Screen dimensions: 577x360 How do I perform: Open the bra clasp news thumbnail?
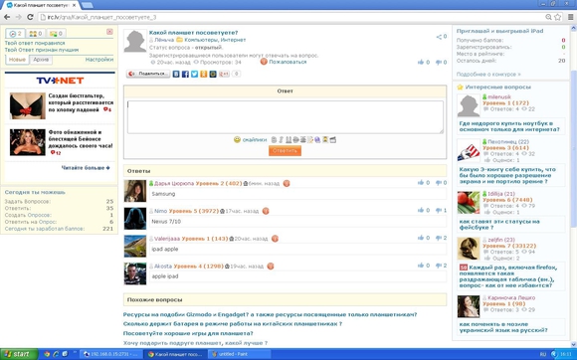[x=28, y=105]
